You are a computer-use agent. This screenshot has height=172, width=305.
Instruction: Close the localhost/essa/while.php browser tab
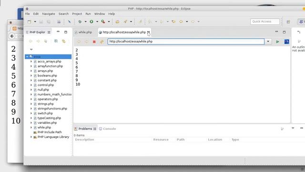click(x=148, y=32)
